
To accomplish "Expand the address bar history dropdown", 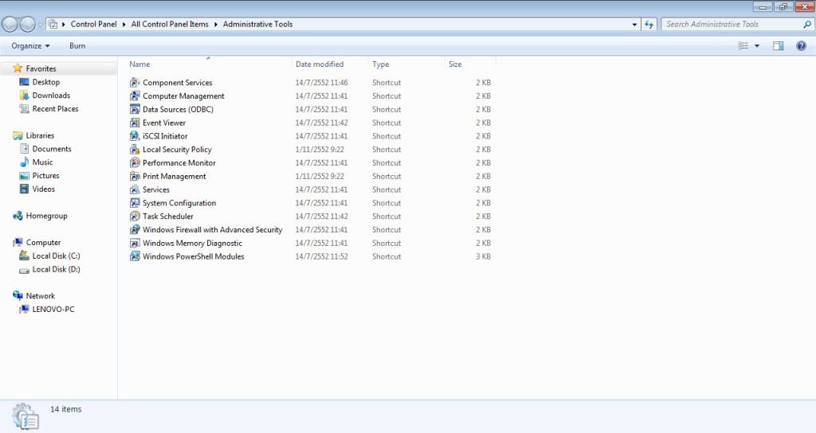I will [634, 24].
